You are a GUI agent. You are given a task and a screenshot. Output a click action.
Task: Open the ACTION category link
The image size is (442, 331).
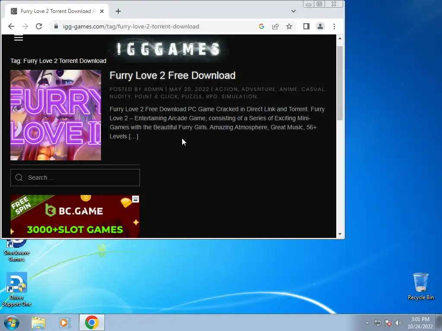pos(226,89)
